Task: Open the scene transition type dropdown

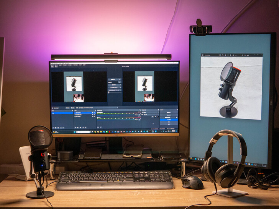Action: (x=150, y=112)
